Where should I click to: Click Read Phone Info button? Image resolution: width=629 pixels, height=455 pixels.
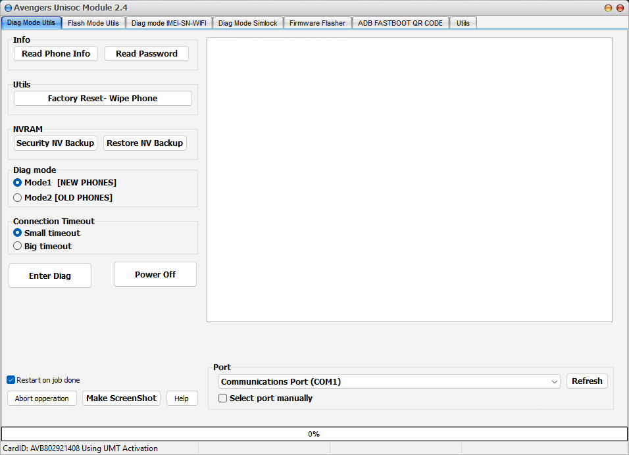coord(56,54)
